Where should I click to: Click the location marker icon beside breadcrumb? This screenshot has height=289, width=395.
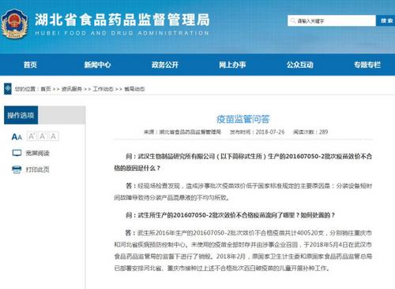click(x=8, y=89)
